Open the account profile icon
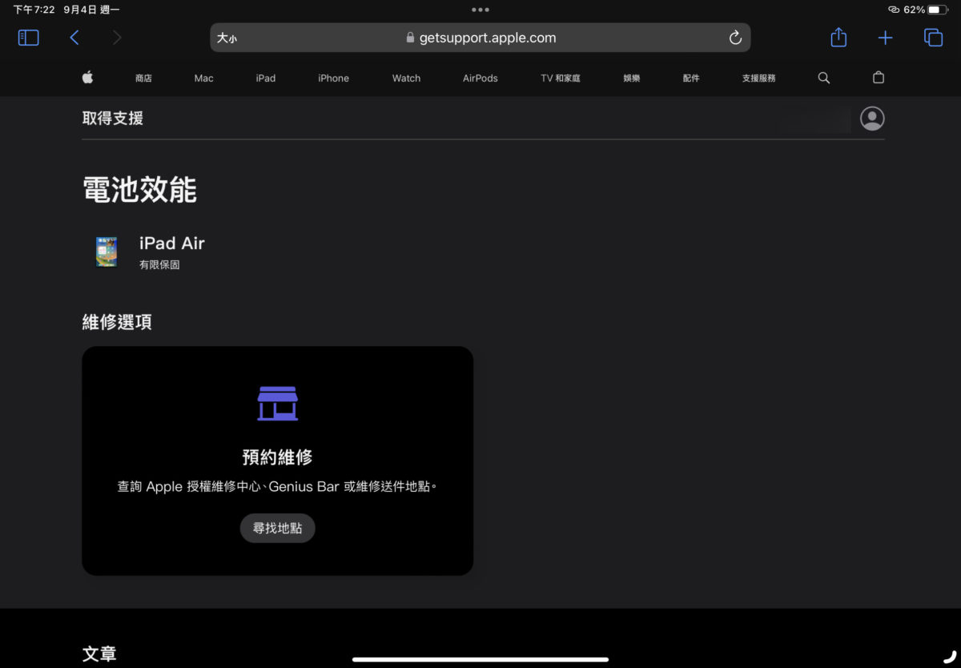The width and height of the screenshot is (961, 668). point(872,119)
